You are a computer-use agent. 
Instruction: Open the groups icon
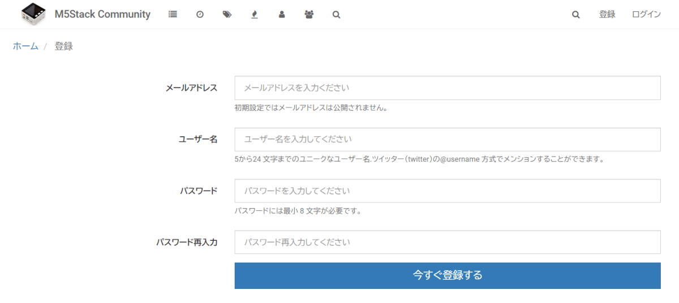309,15
